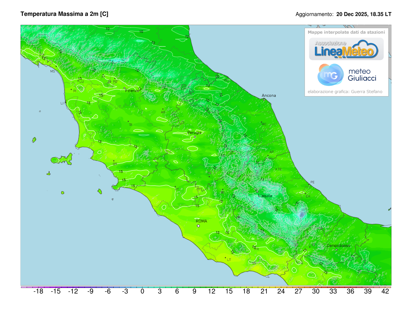Select the meteo Giuliacci logo
The height and width of the screenshot is (309, 412).
(x=346, y=75)
